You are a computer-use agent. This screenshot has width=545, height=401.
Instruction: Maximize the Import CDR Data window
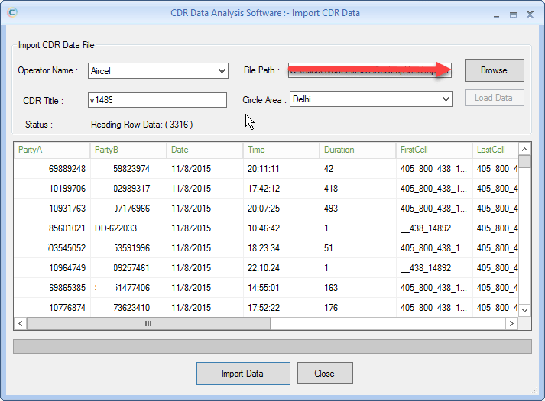(x=513, y=15)
